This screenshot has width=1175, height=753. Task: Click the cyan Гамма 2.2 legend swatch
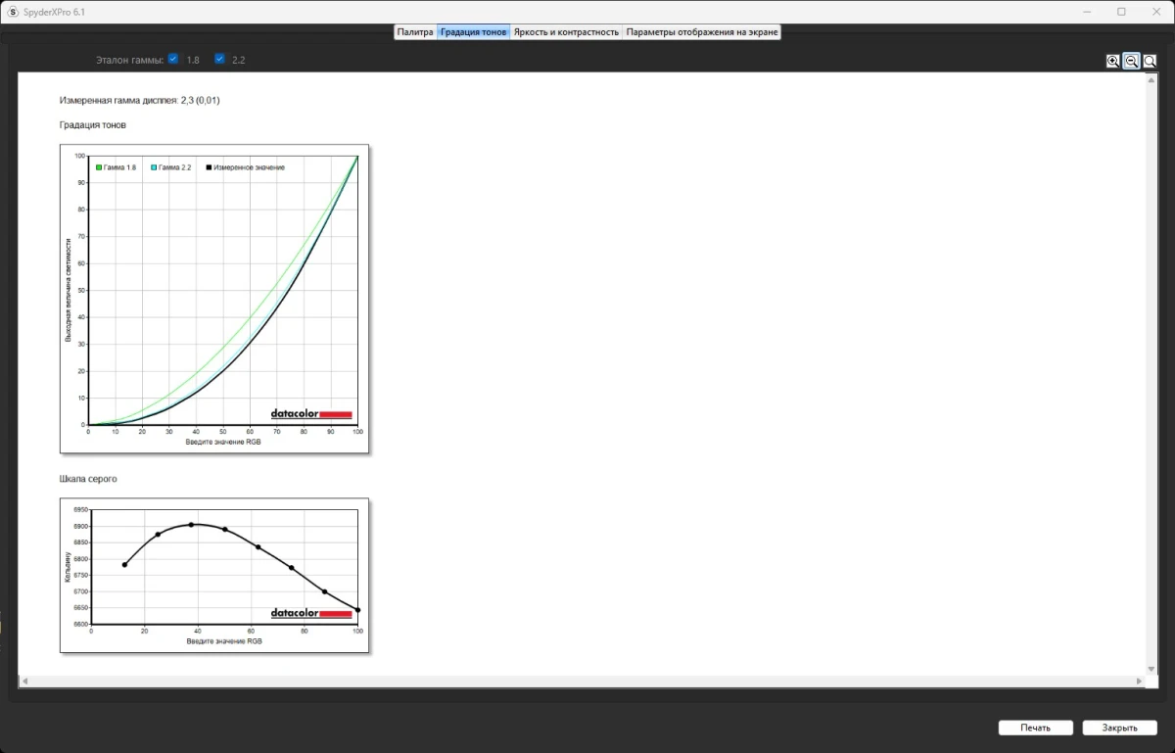(x=154, y=167)
